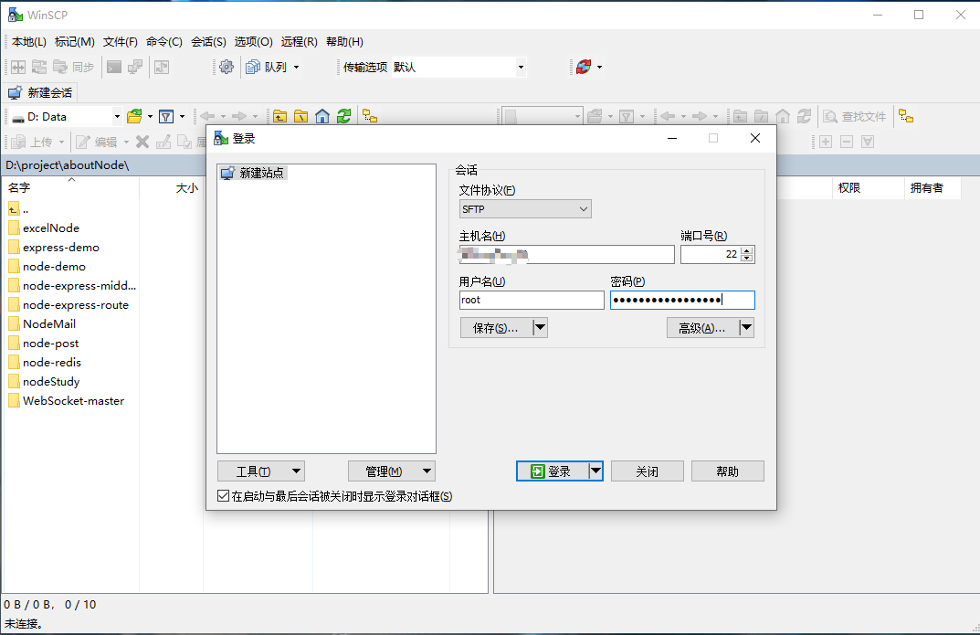Image resolution: width=980 pixels, height=635 pixels.
Task: Click the console terminal icon in toolbar
Action: [114, 67]
